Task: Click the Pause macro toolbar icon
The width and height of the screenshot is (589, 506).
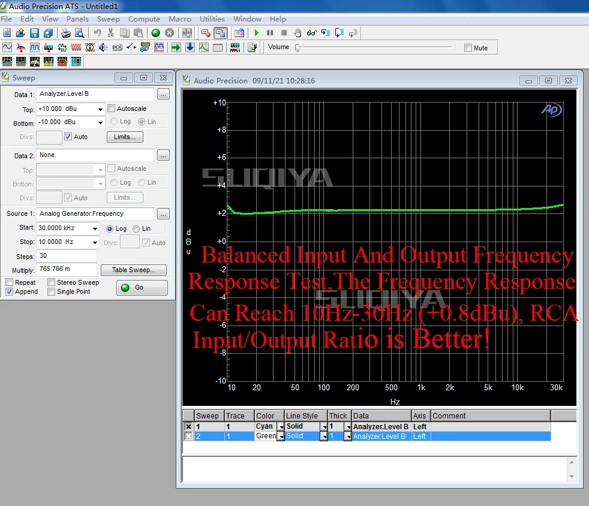Action: coord(270,33)
